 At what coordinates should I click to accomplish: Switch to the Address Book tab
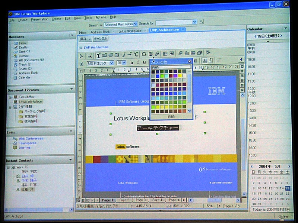coord(100,32)
